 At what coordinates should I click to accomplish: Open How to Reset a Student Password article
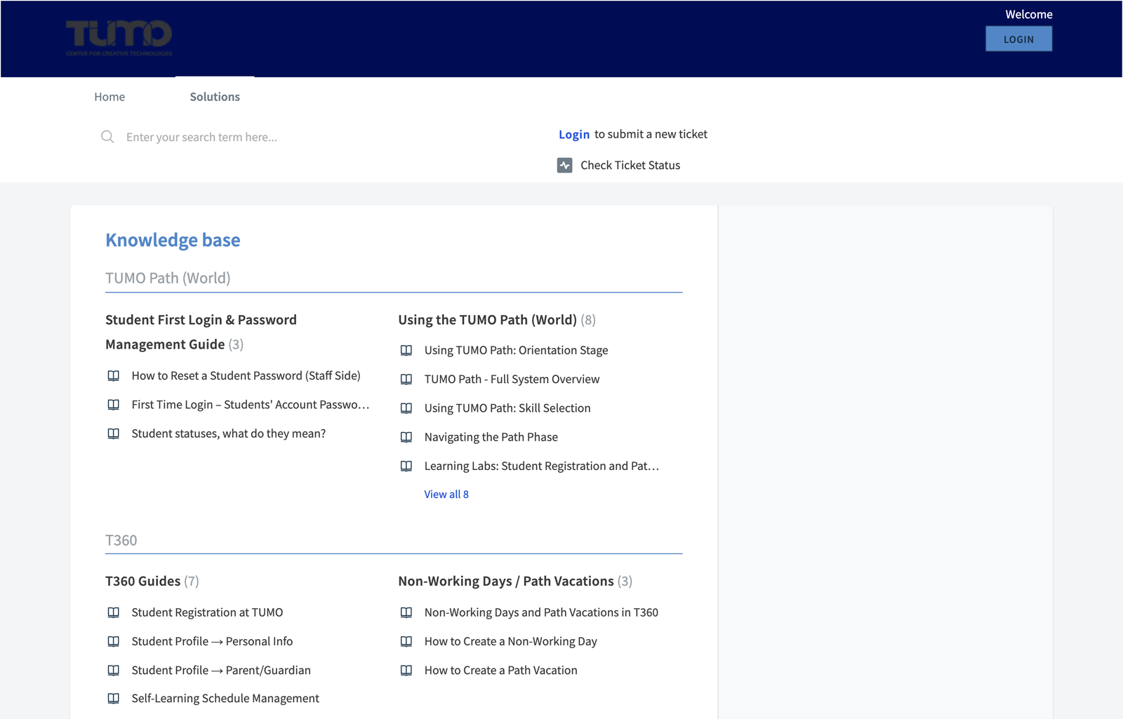point(246,376)
